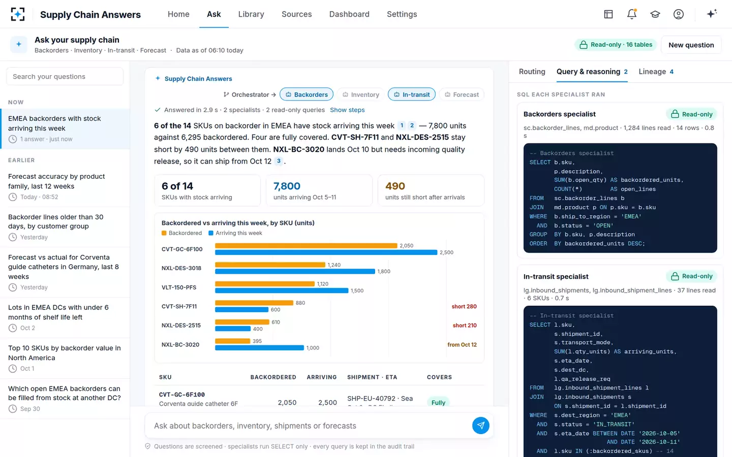Click the New question button
The image size is (732, 457).
click(691, 45)
